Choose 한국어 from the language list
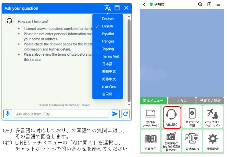The width and height of the screenshot is (227, 157). 108,94
